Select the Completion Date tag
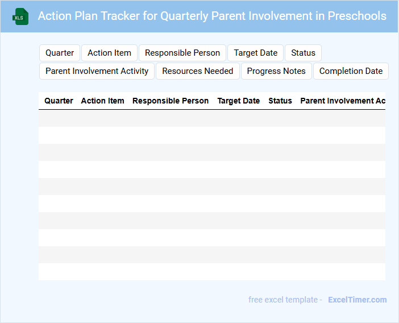Image resolution: width=399 pixels, height=323 pixels. click(x=351, y=71)
